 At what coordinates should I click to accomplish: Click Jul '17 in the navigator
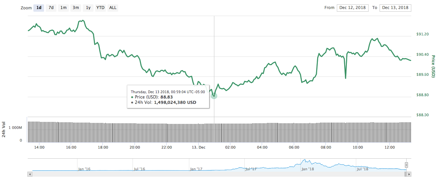point(251,169)
